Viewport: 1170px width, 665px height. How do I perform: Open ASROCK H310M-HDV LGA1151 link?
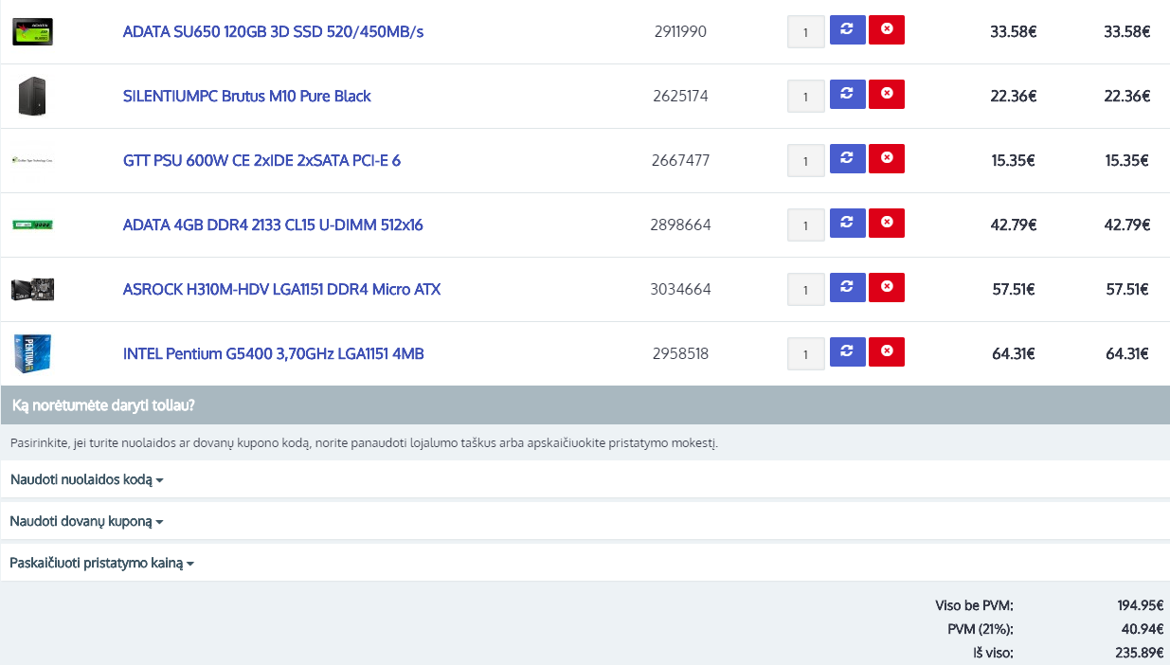click(281, 289)
